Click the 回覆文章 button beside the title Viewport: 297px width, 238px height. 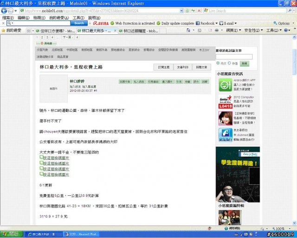pos(201,67)
